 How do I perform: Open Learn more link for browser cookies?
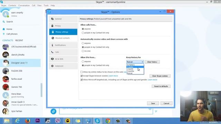pos(113,76)
